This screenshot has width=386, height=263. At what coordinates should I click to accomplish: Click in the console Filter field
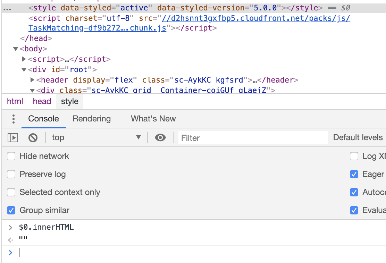coord(253,138)
